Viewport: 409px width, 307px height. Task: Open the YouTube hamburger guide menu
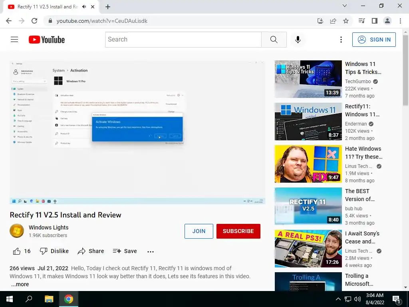[x=14, y=40]
